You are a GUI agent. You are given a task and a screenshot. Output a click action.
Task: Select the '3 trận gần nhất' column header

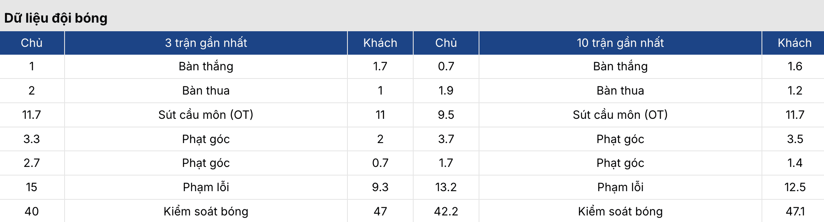pos(206,43)
